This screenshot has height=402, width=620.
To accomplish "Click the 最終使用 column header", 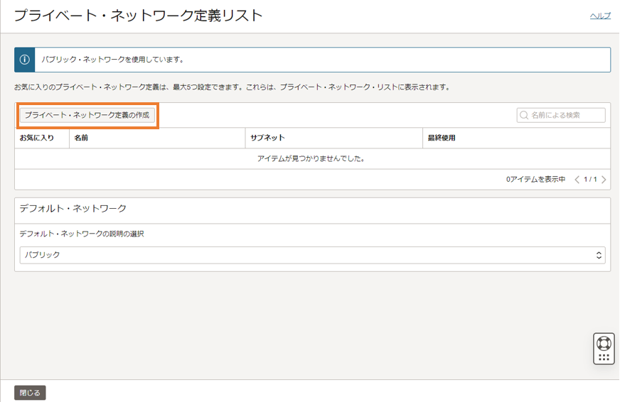I will coord(441,138).
